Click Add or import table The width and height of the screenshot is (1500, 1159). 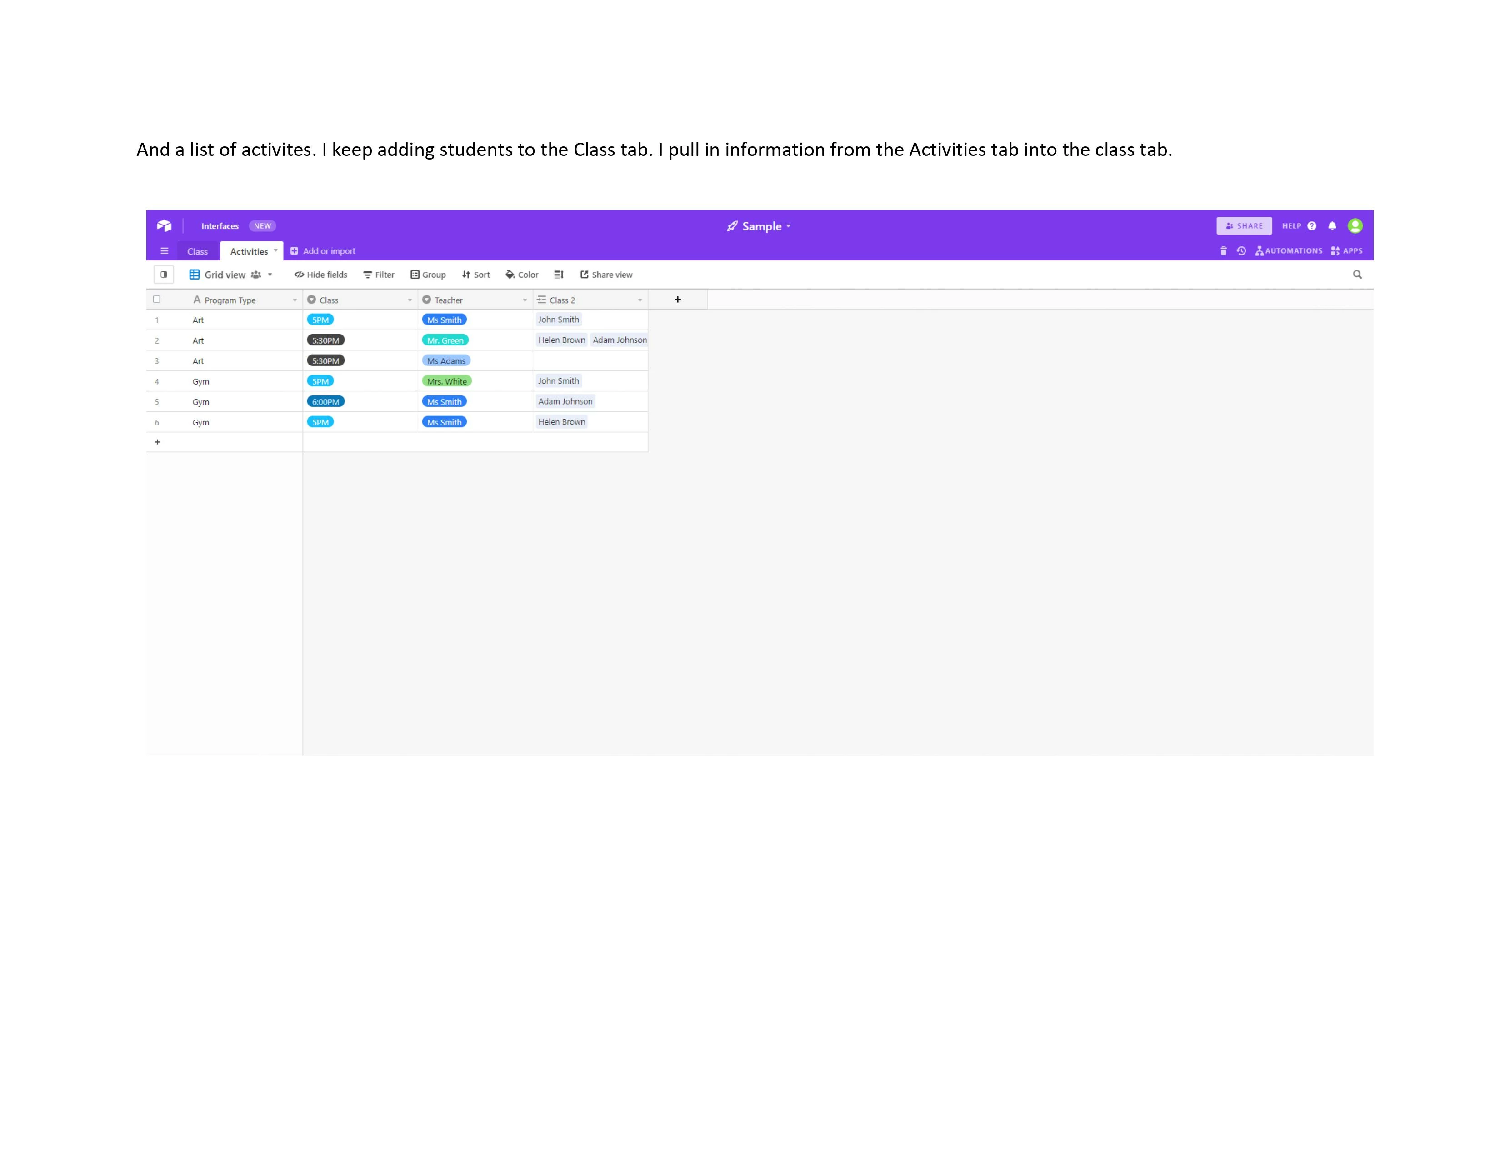tap(323, 251)
